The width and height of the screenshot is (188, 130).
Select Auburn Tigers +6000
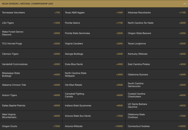tap(31, 95)
